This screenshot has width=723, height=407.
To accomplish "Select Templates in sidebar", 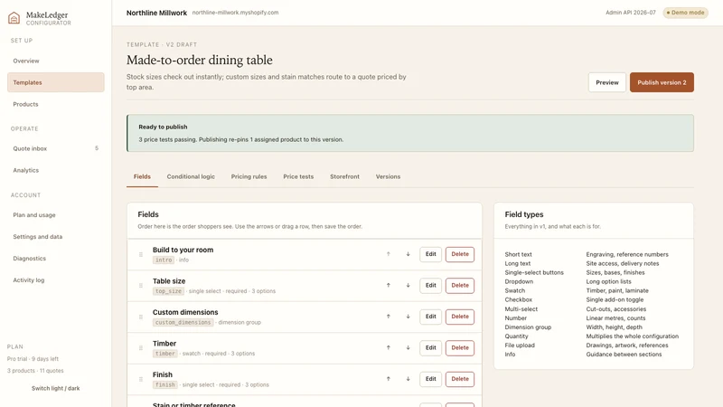I will [56, 82].
